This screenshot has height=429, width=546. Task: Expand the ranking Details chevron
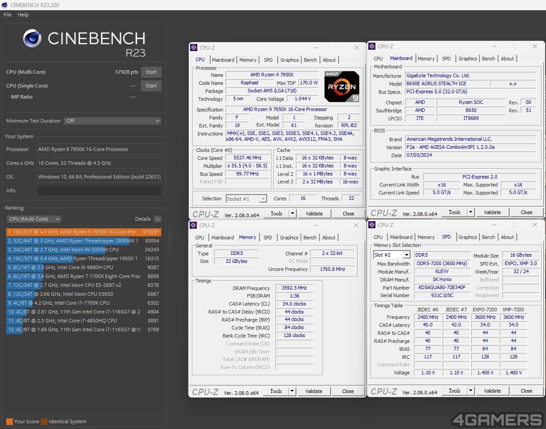click(x=158, y=219)
